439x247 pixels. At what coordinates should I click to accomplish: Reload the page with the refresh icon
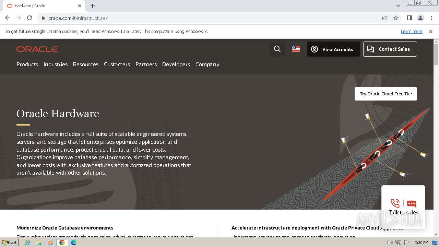(29, 18)
